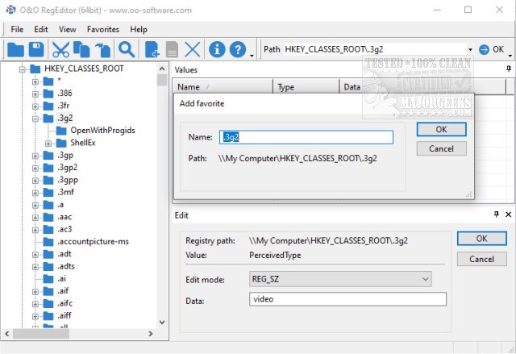Click the paste toolbar icon

103,50
